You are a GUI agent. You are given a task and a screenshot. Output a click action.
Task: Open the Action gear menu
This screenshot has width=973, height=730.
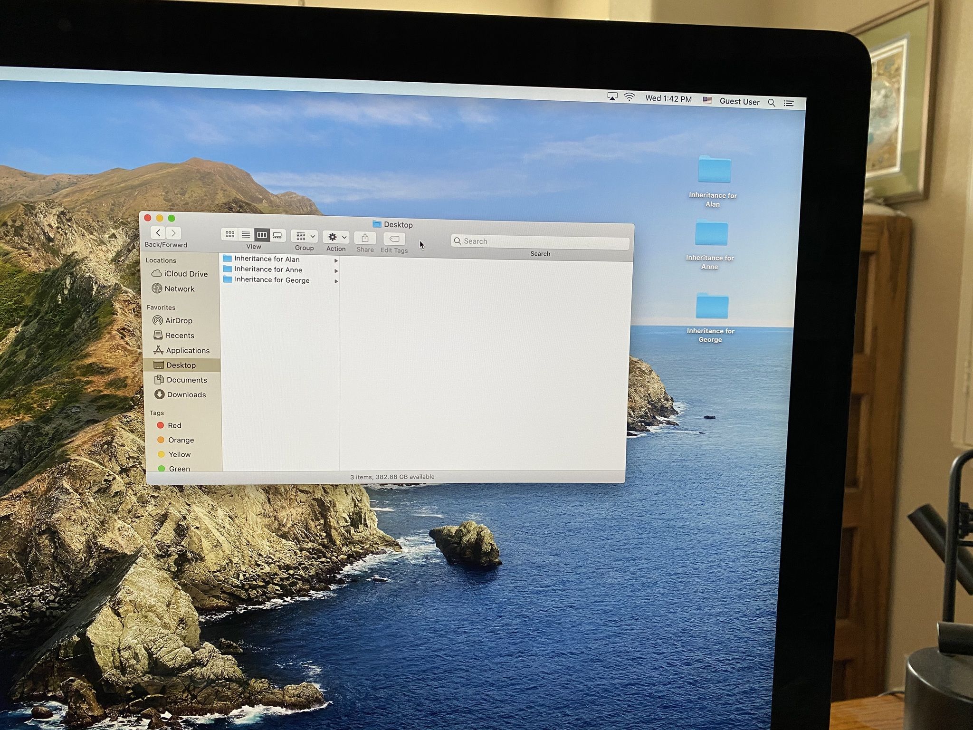[336, 237]
